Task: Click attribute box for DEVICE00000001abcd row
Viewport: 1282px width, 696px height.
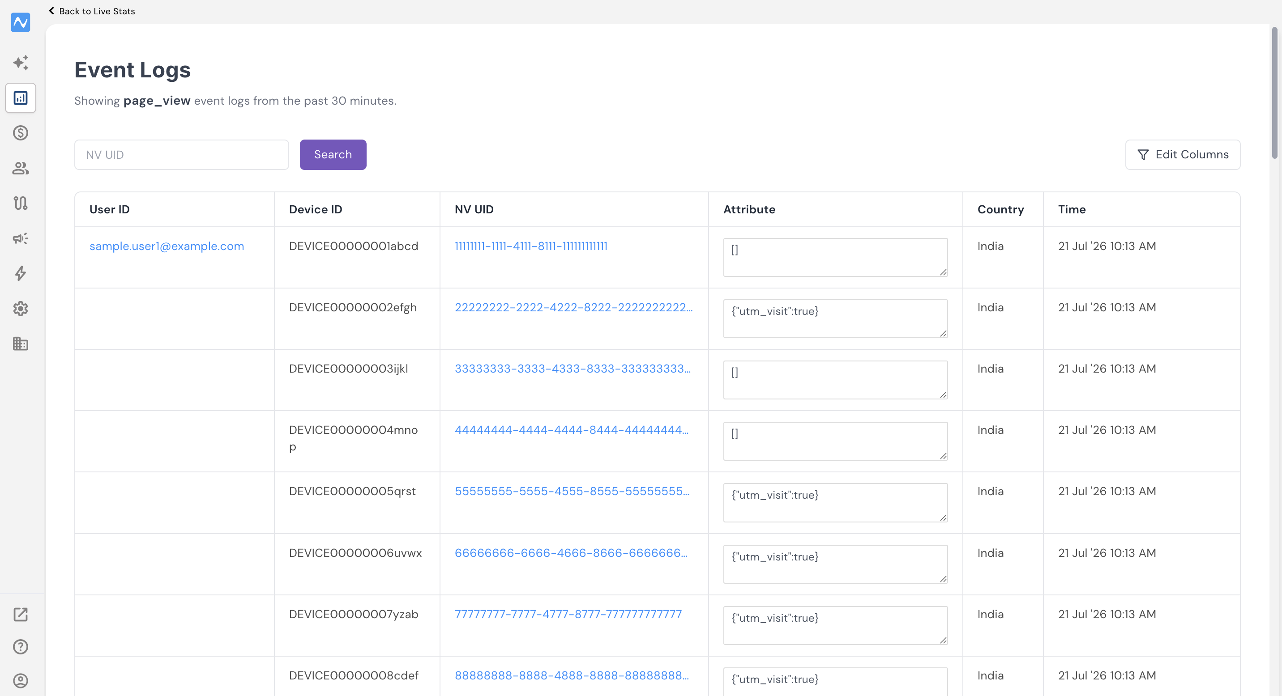Action: (x=835, y=257)
